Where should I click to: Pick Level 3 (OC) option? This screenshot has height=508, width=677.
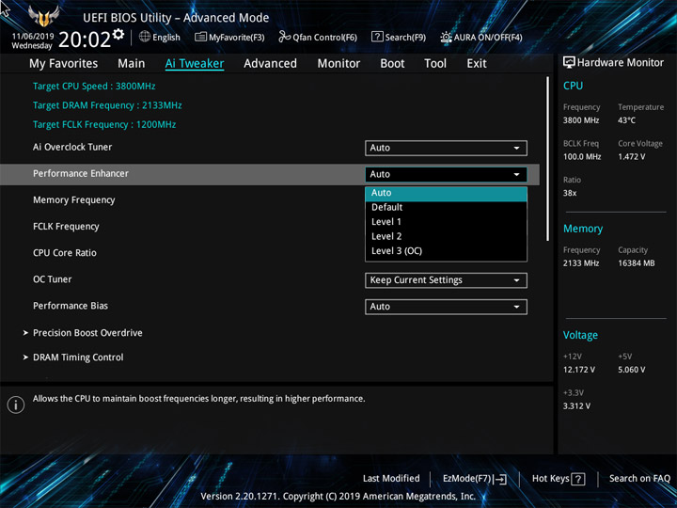coord(446,251)
